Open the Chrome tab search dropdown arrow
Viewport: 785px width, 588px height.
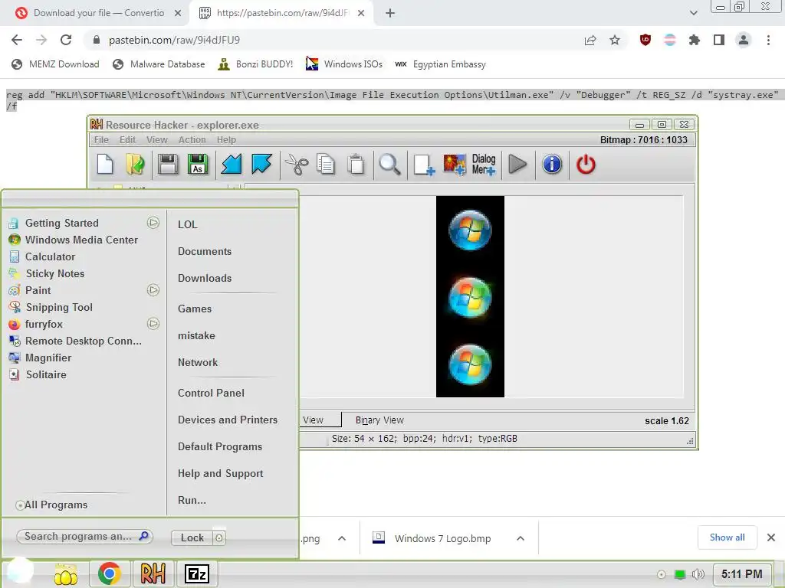click(x=693, y=13)
